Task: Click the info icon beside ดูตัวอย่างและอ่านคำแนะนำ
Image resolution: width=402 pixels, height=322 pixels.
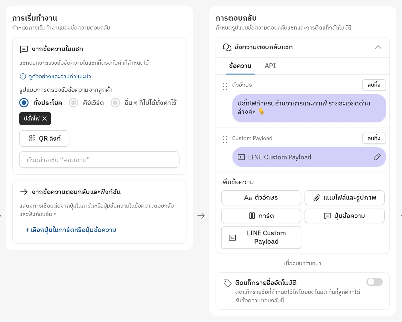Action: 23,76
